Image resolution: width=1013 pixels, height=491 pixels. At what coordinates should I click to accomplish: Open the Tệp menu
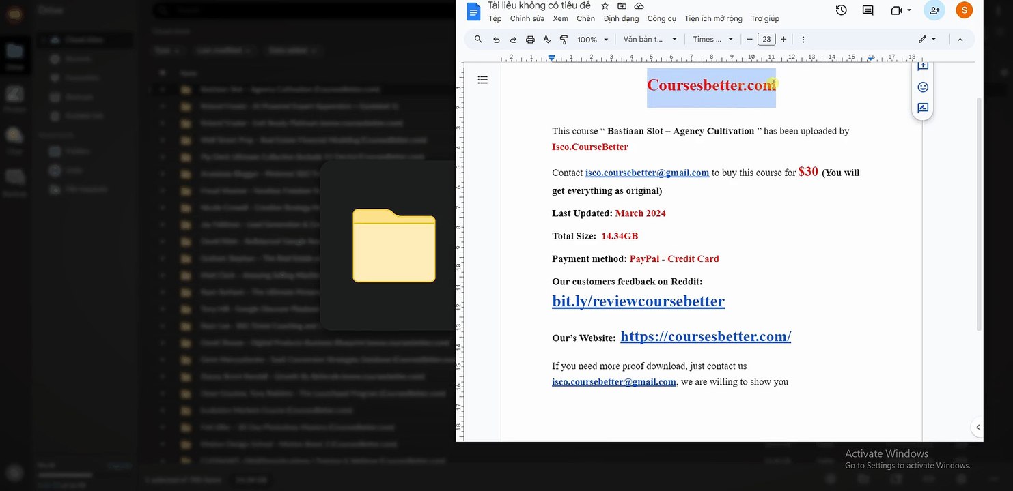tap(495, 19)
